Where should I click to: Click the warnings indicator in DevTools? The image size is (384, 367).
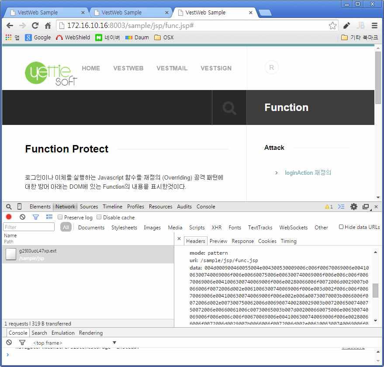(328, 207)
